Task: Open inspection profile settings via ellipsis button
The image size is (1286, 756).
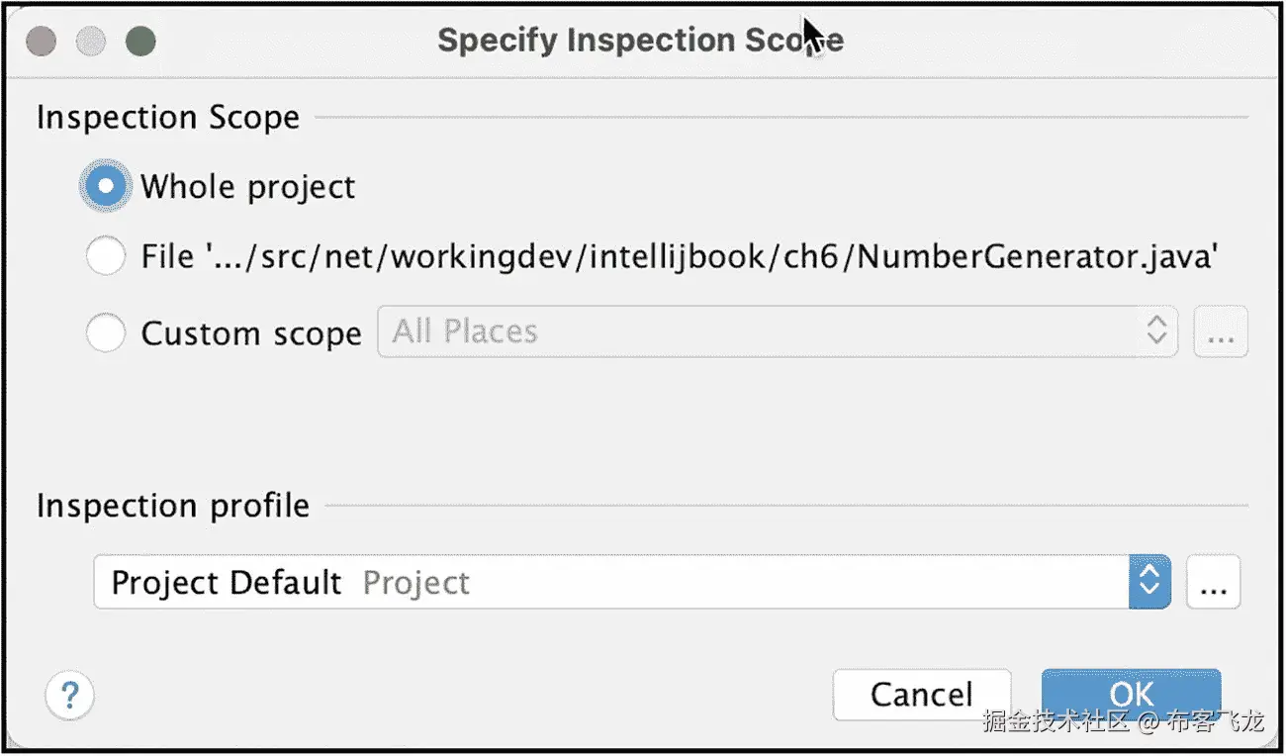Action: (x=1213, y=583)
